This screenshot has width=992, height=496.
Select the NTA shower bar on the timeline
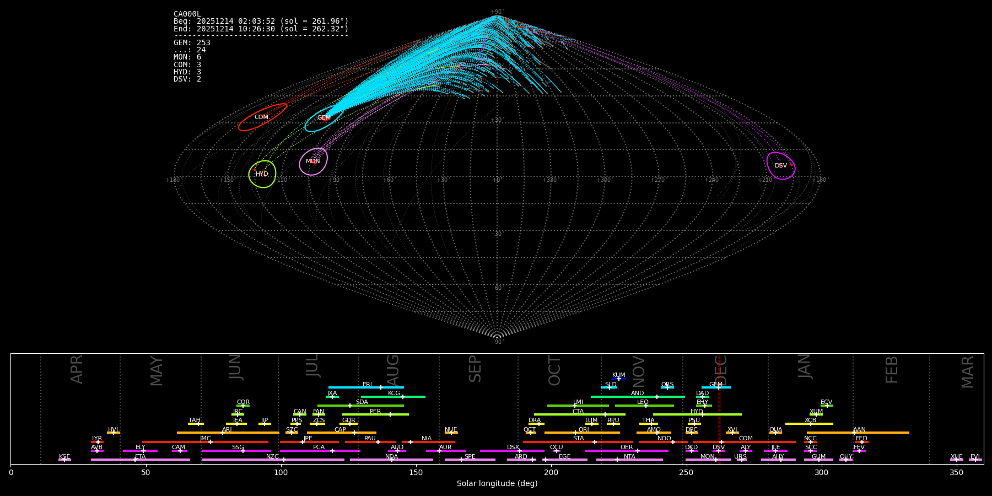pos(629,460)
